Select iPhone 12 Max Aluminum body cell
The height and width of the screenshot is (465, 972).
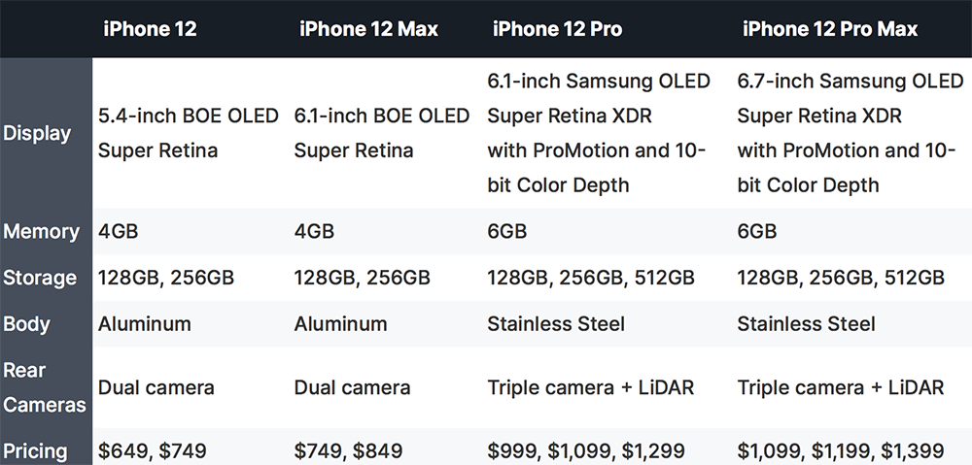[x=340, y=324]
